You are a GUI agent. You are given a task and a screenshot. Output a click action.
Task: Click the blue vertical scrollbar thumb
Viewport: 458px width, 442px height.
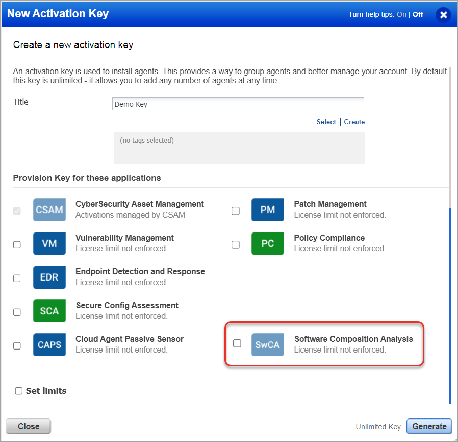click(x=450, y=306)
